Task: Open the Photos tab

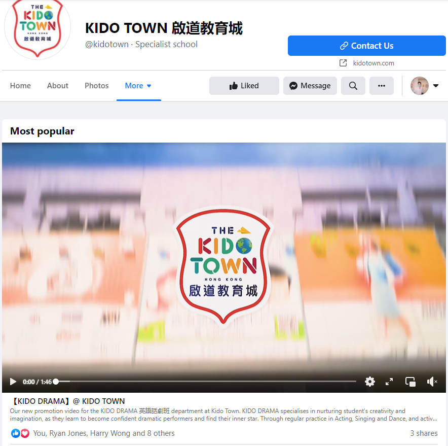Action: (x=97, y=86)
